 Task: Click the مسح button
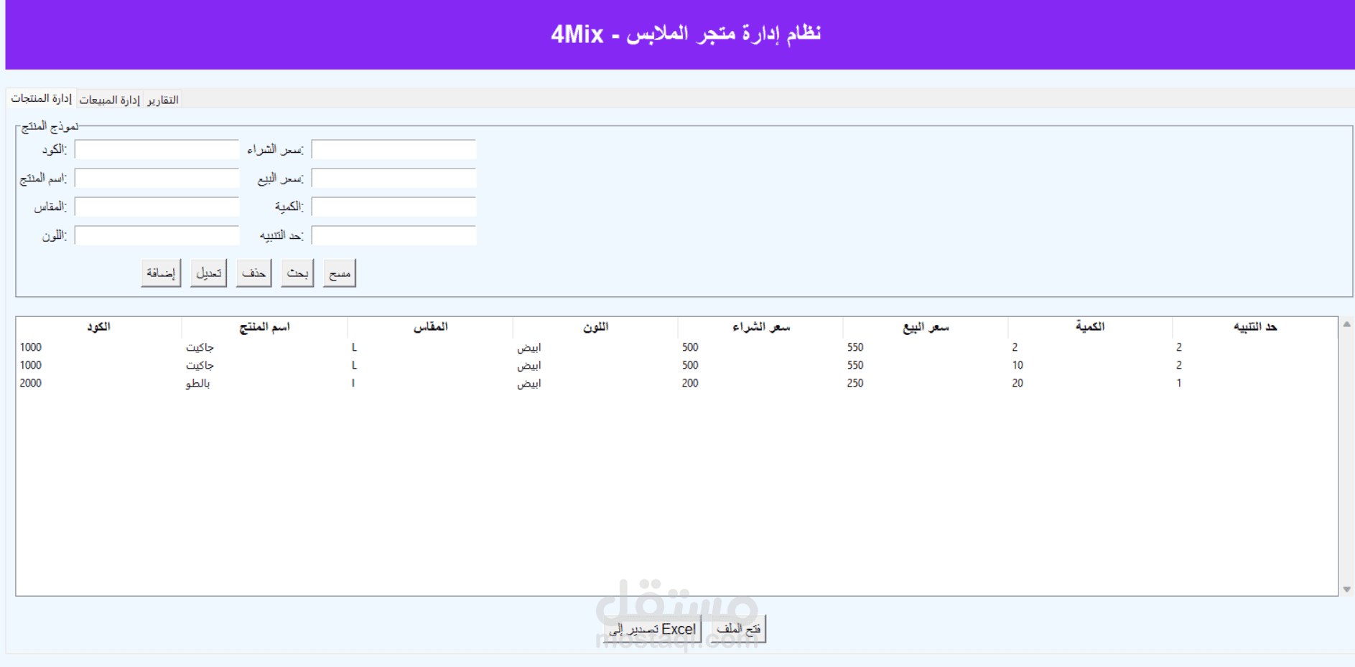click(339, 273)
